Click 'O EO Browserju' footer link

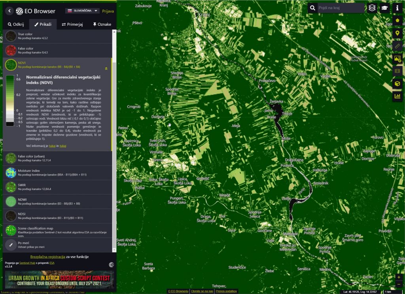[x=178, y=291]
